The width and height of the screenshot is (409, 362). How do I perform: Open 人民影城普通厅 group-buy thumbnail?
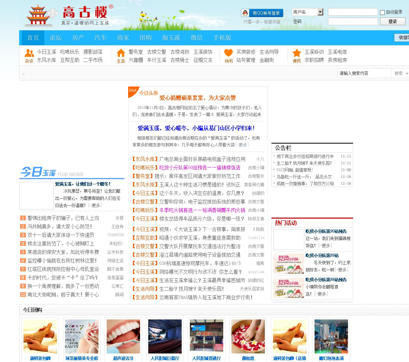pyautogui.click(x=207, y=336)
